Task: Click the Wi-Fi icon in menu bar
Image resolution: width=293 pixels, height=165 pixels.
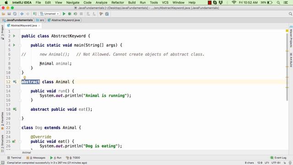Action: (234, 3)
